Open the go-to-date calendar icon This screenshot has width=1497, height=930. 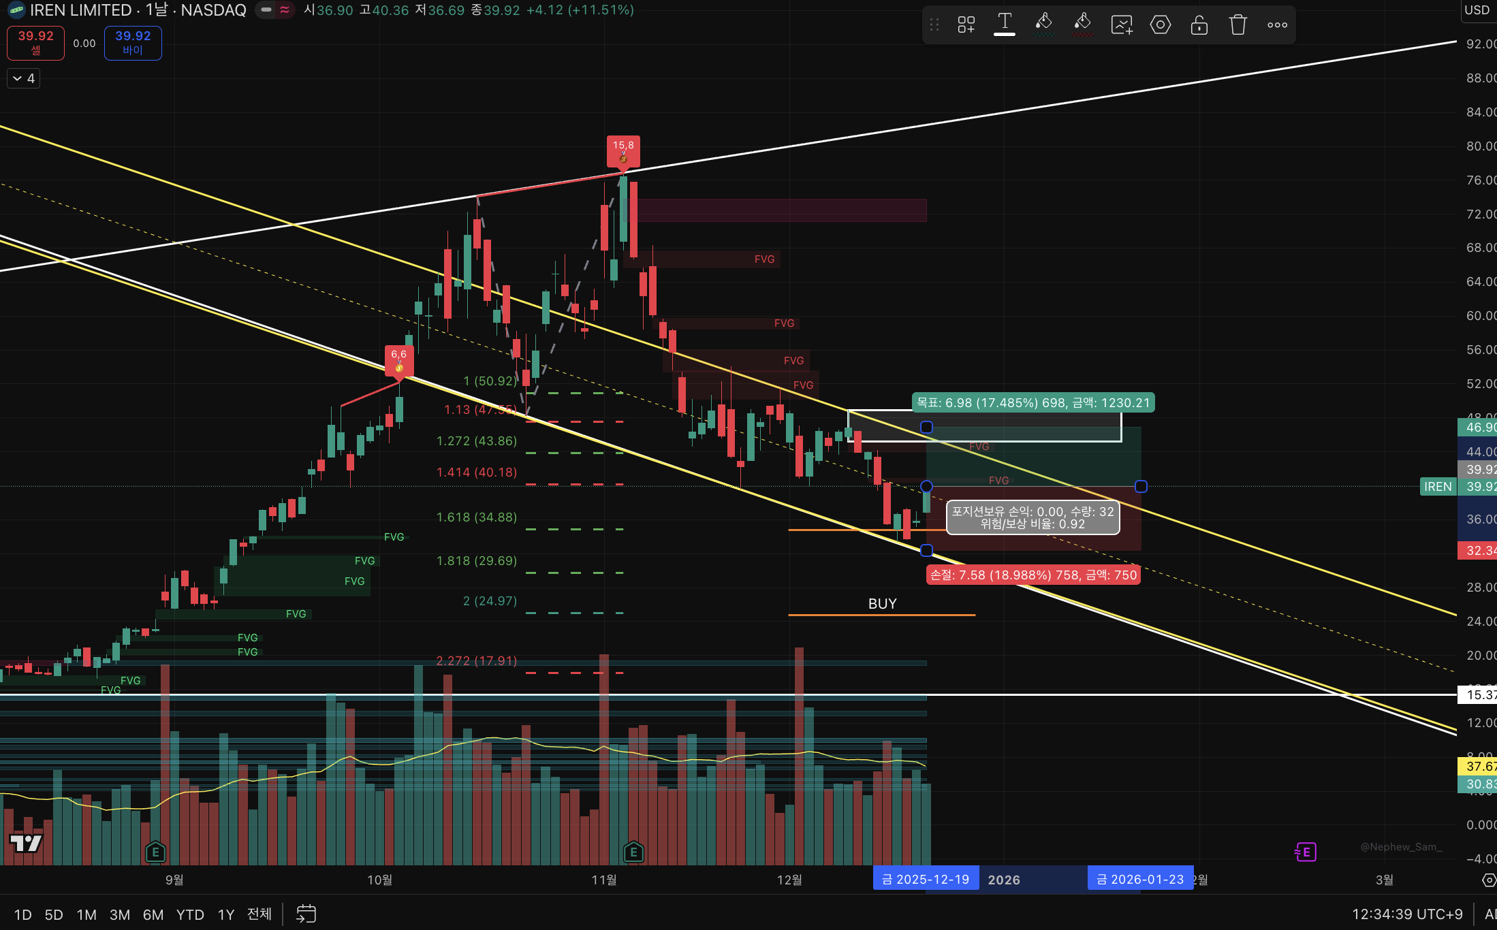pyautogui.click(x=306, y=914)
